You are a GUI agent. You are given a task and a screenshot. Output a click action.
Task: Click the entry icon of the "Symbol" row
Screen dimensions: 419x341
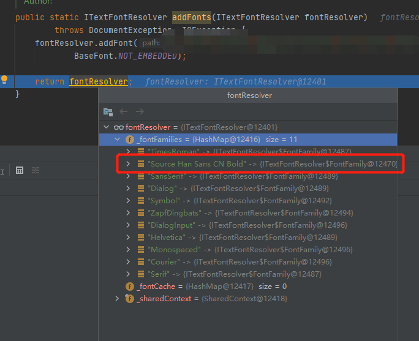pos(141,201)
